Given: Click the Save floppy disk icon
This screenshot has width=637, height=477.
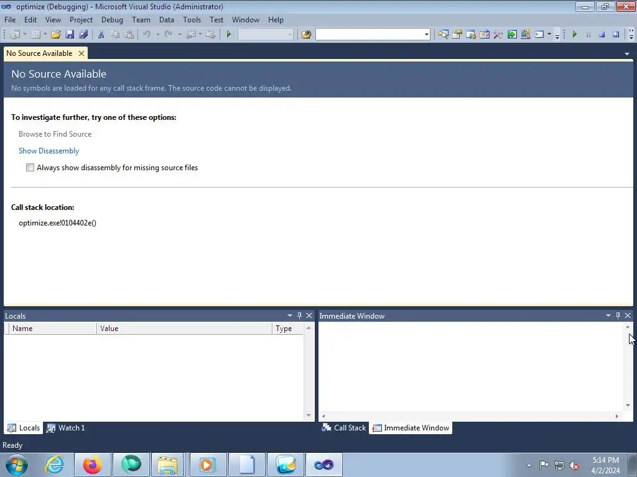Looking at the screenshot, I should [70, 35].
